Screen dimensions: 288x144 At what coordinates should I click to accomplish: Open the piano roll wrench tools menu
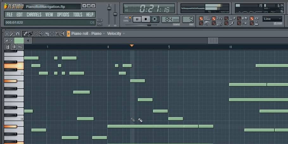tap(12, 34)
